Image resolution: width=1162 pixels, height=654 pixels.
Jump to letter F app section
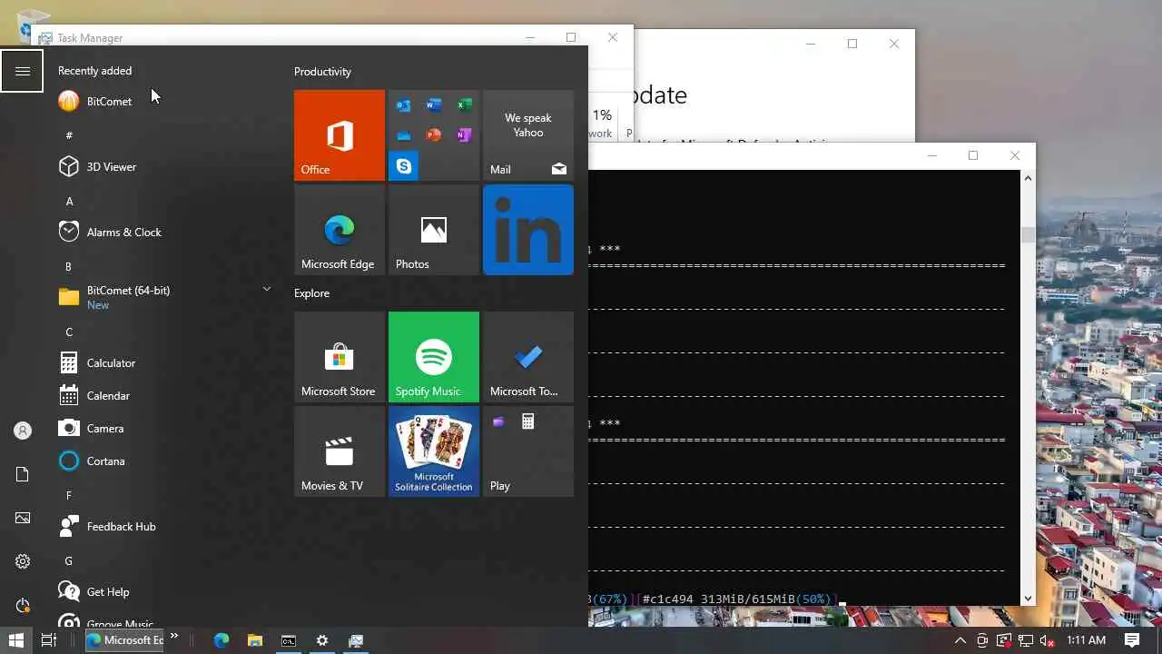[x=69, y=495]
